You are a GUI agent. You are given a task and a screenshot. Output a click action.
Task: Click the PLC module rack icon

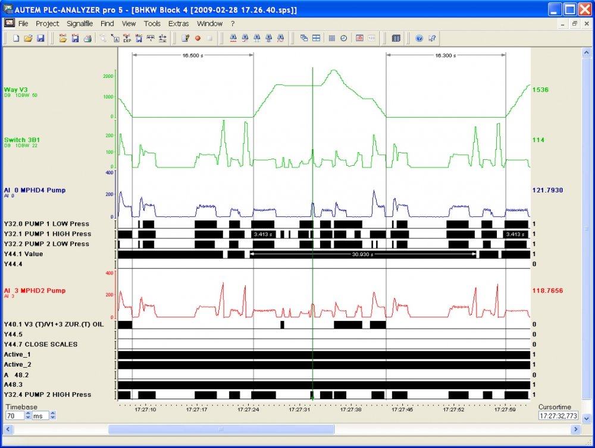(396, 38)
